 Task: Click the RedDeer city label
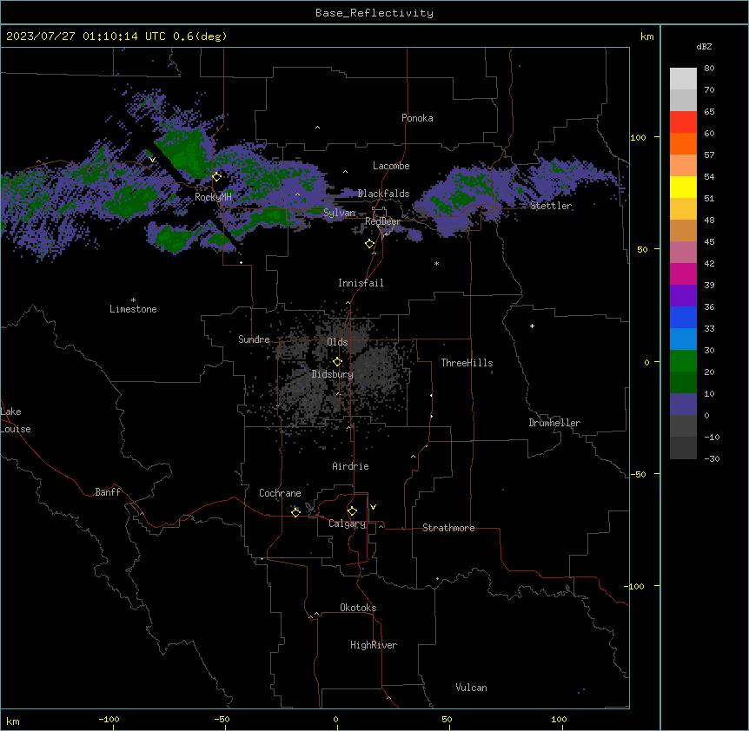coord(382,221)
